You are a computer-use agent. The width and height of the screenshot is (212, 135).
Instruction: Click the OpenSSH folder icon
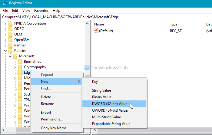[10, 40]
